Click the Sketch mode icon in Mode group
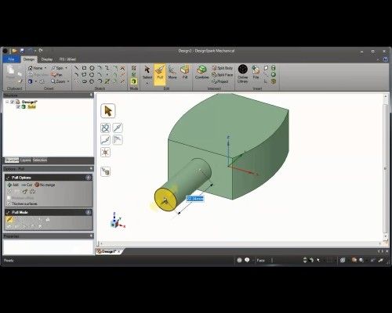 pos(134,68)
